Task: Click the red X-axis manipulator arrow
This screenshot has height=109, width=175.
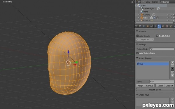Action: point(76,65)
